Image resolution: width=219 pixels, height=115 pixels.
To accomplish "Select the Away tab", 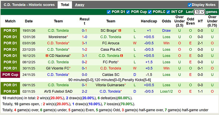I will point(79,5).
